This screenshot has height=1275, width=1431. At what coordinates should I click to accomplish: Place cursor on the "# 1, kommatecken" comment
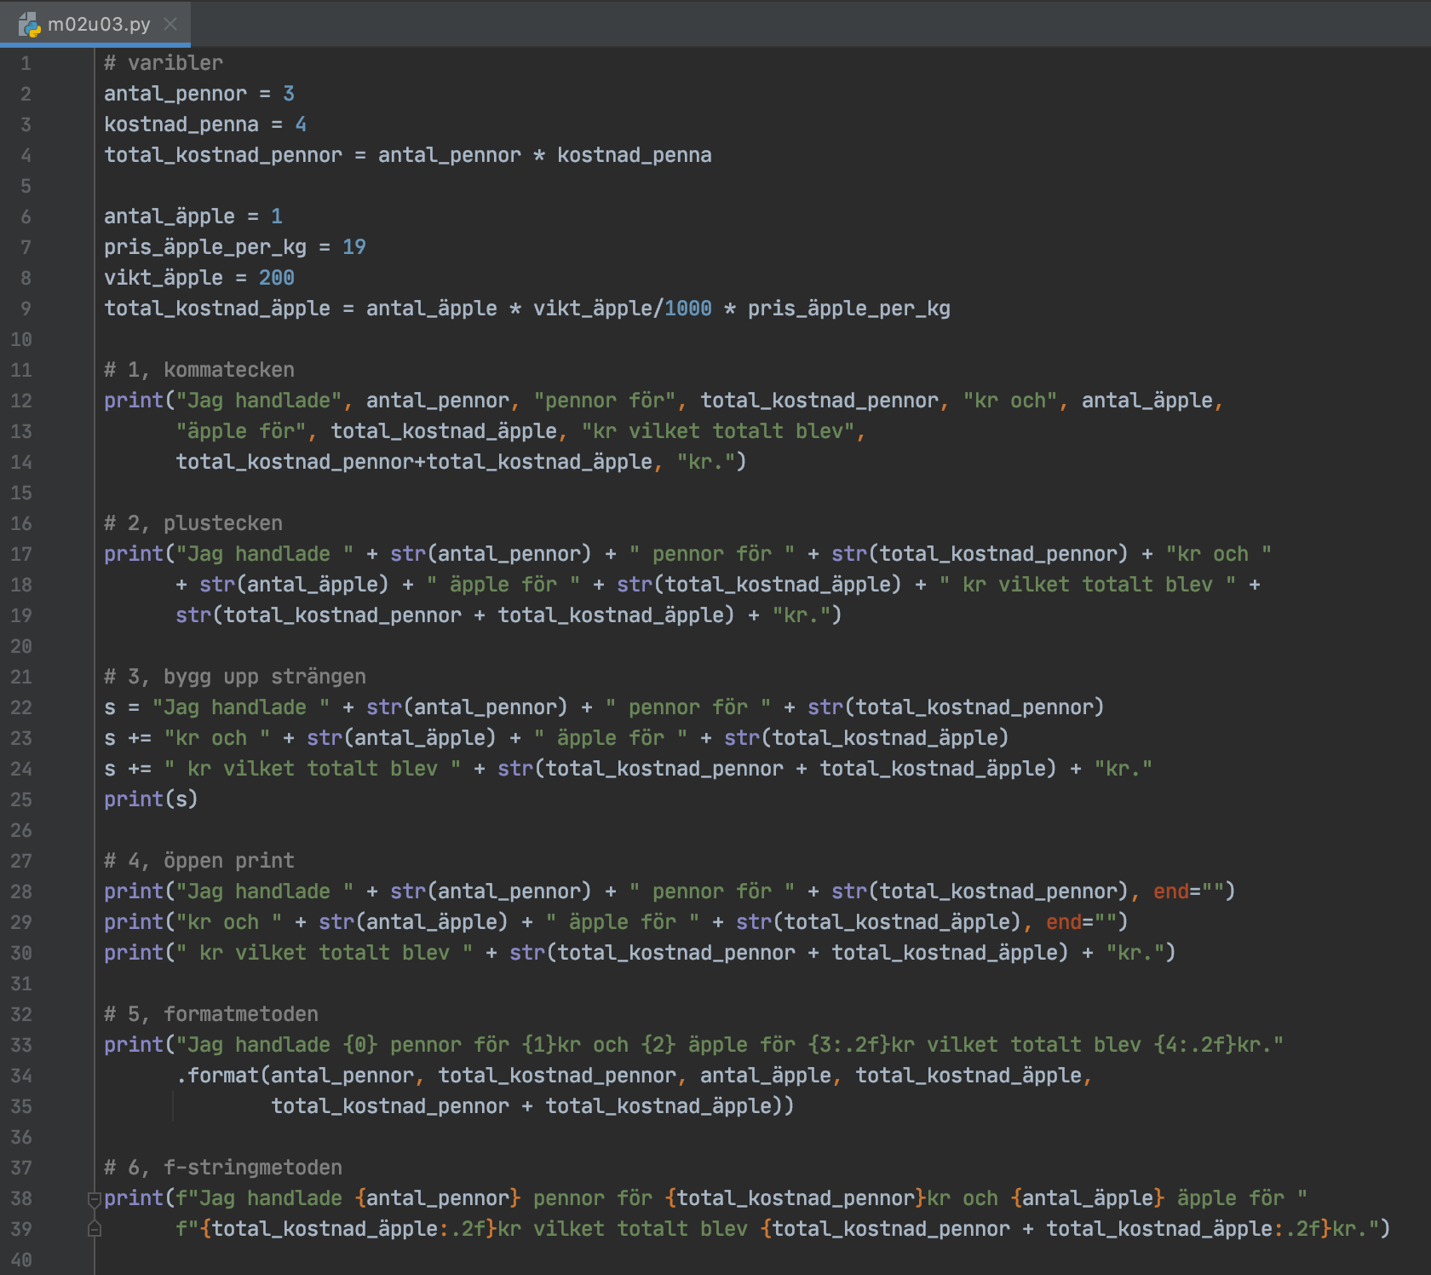point(199,370)
